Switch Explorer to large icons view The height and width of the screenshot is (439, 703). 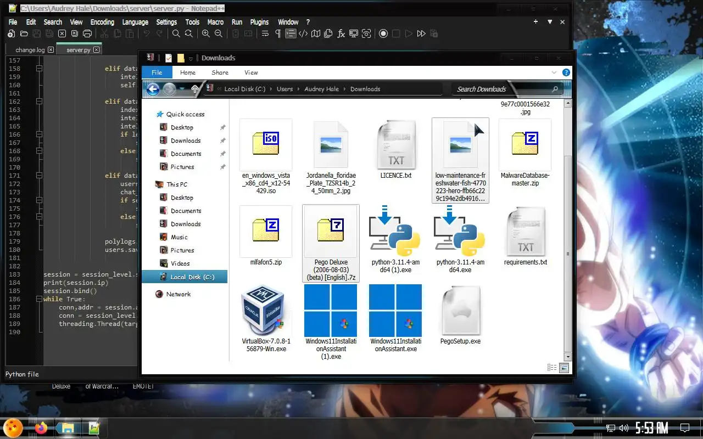(564, 368)
